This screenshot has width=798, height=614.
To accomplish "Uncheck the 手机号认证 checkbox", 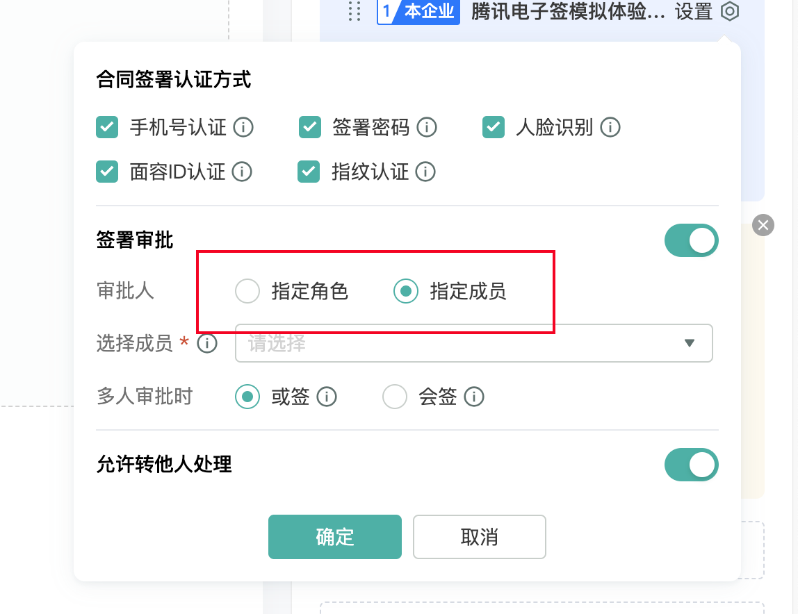I will pyautogui.click(x=107, y=127).
